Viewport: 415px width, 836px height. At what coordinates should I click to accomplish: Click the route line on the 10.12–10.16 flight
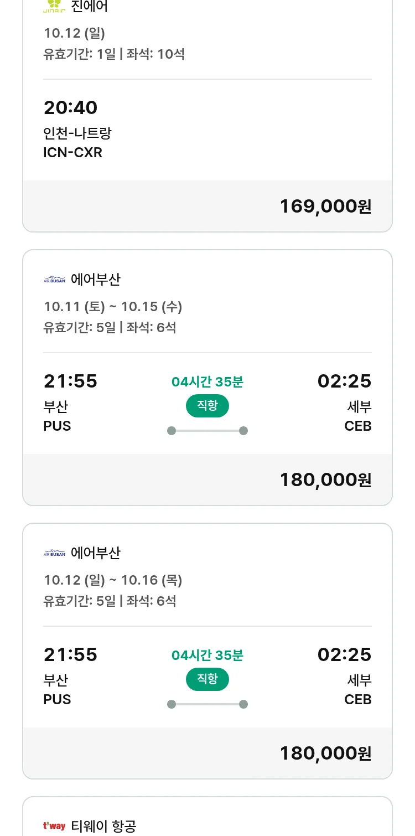207,704
